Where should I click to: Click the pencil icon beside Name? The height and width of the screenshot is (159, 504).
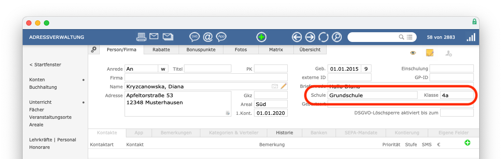283,86
